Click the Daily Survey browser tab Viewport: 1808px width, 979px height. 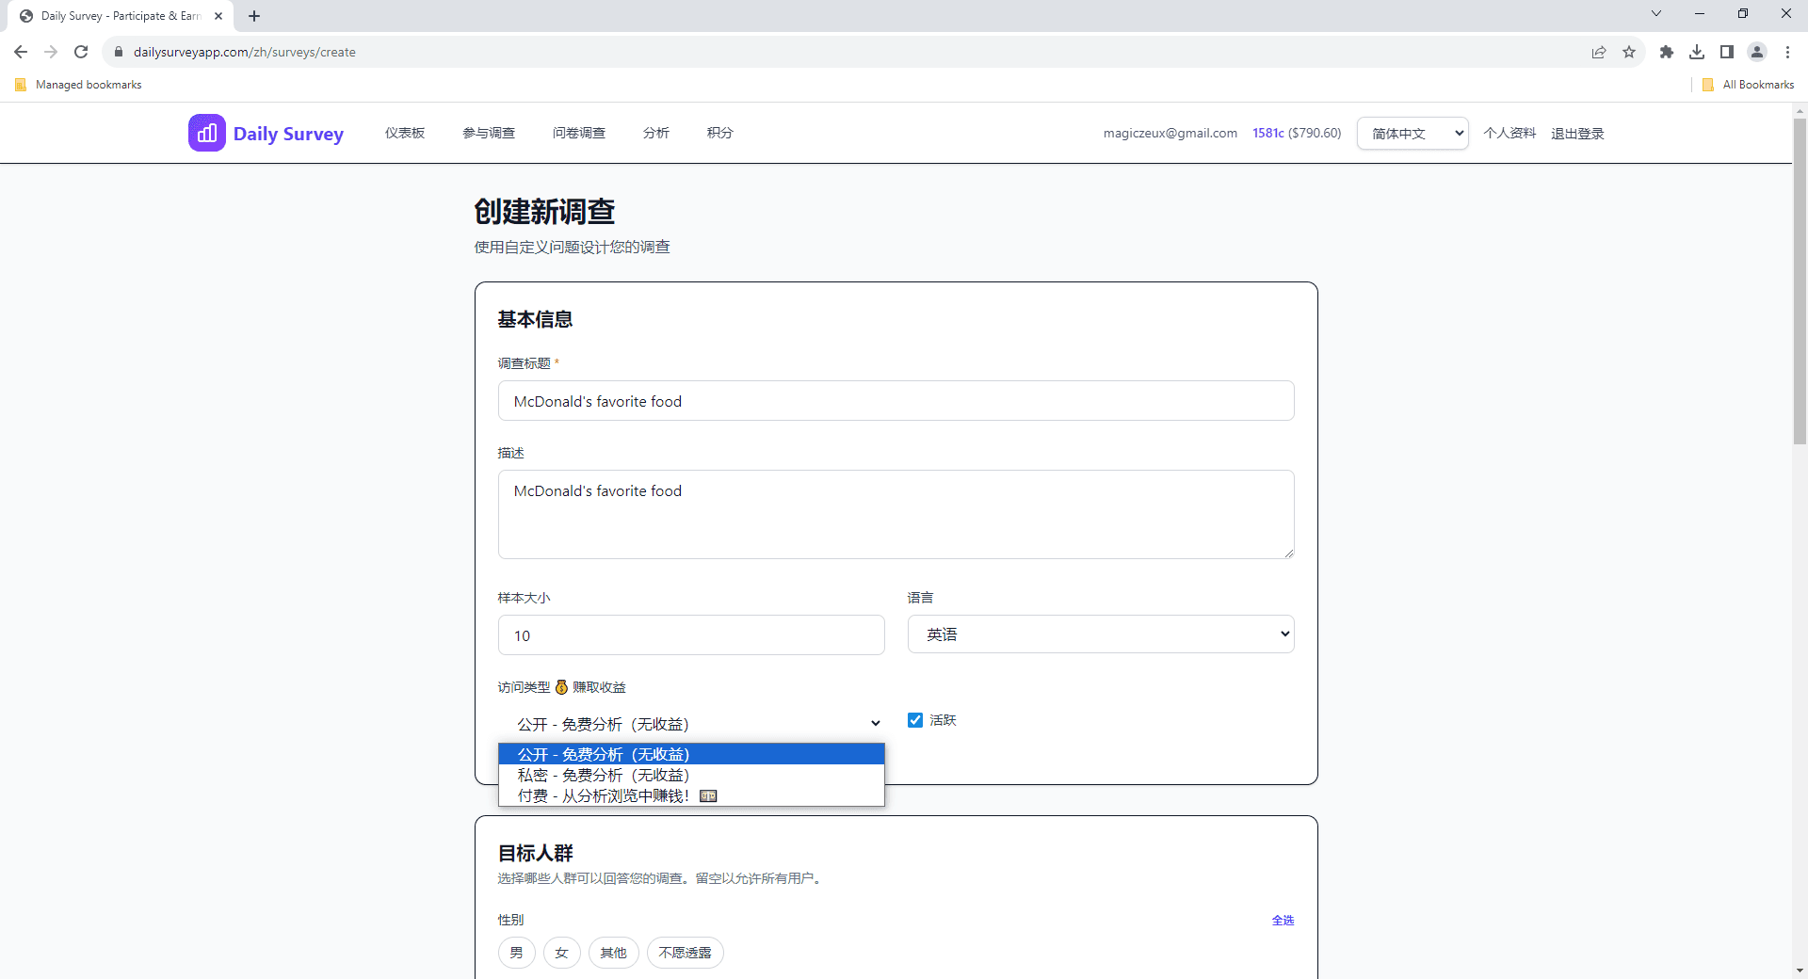tap(113, 15)
